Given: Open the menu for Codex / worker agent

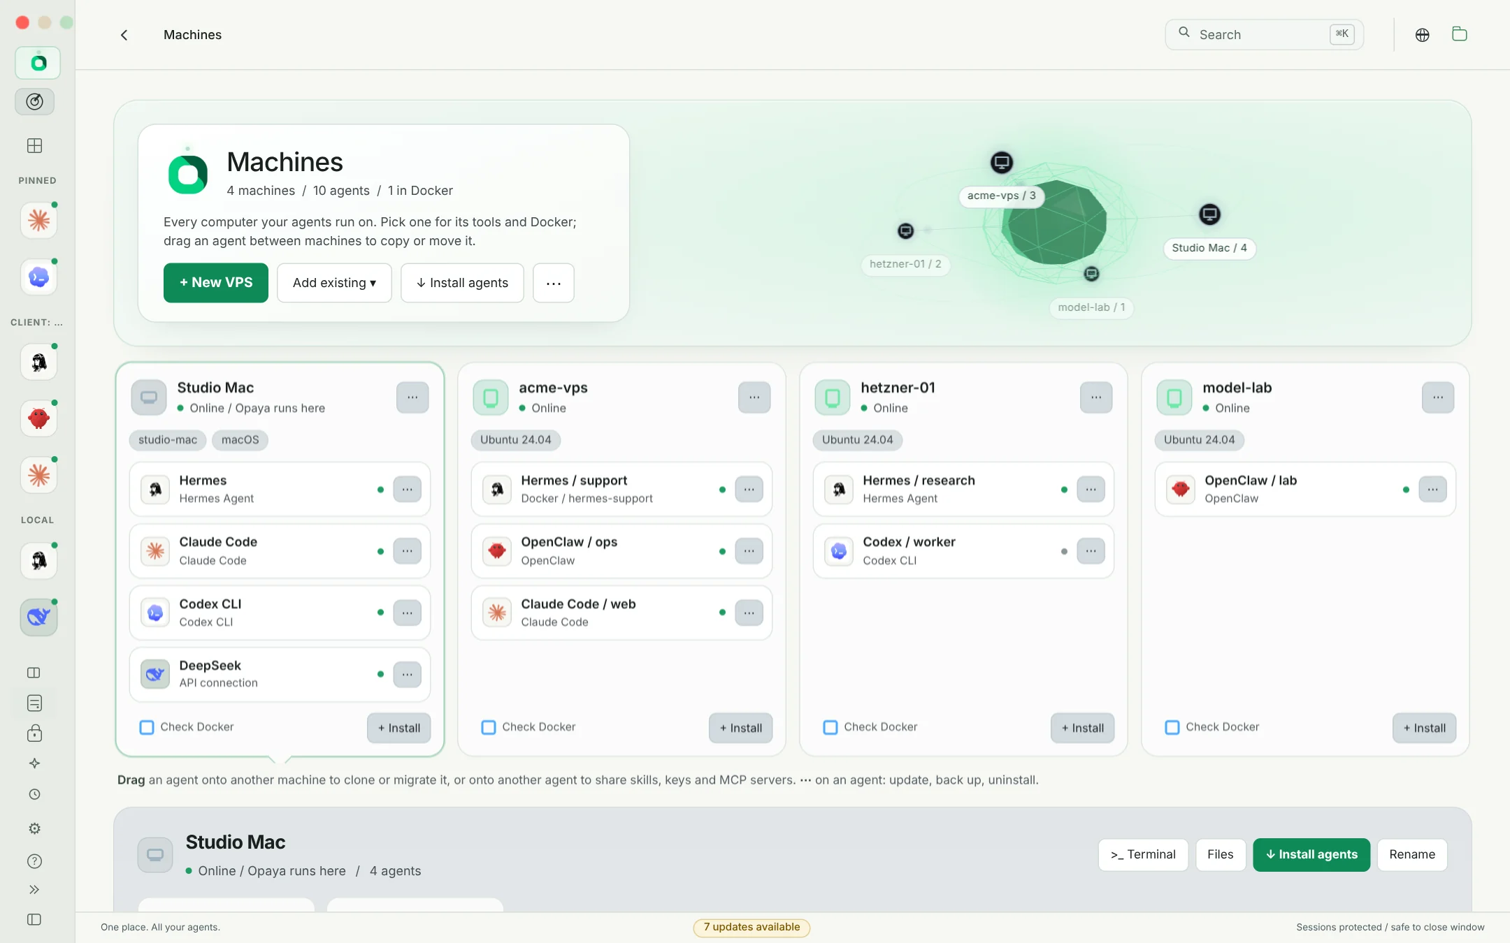Looking at the screenshot, I should tap(1091, 551).
